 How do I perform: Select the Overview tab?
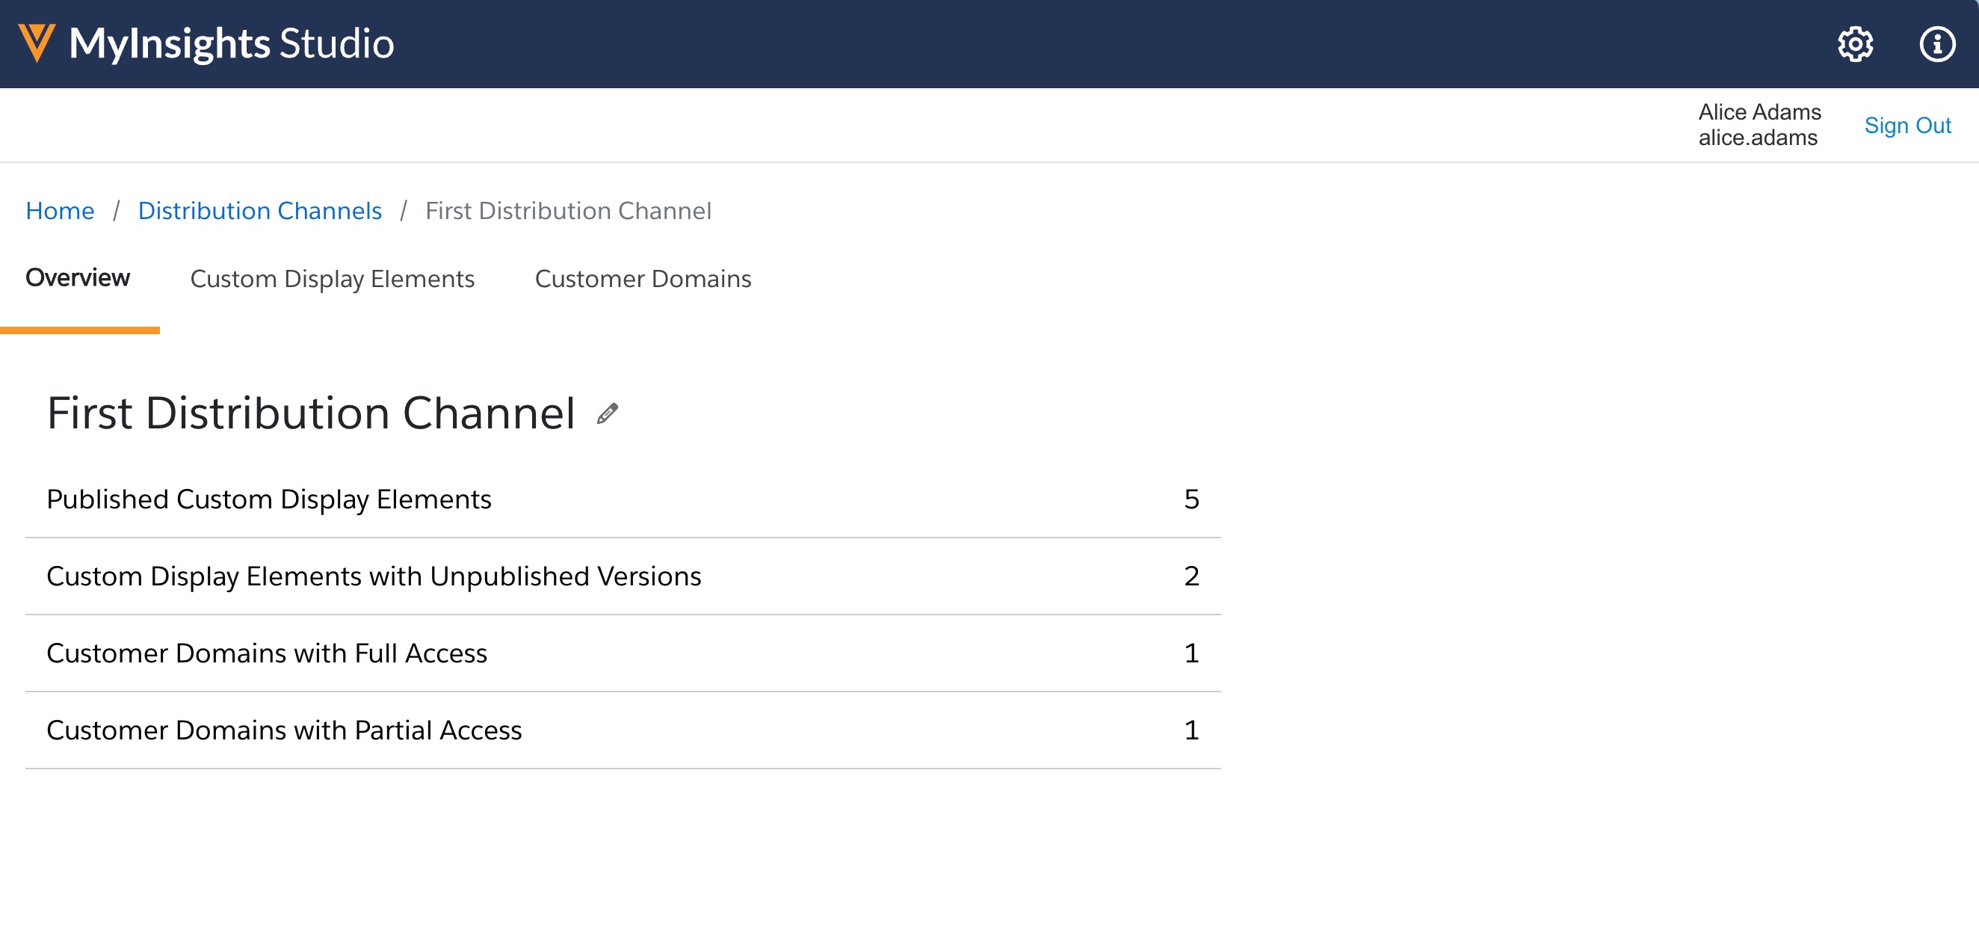coord(78,277)
